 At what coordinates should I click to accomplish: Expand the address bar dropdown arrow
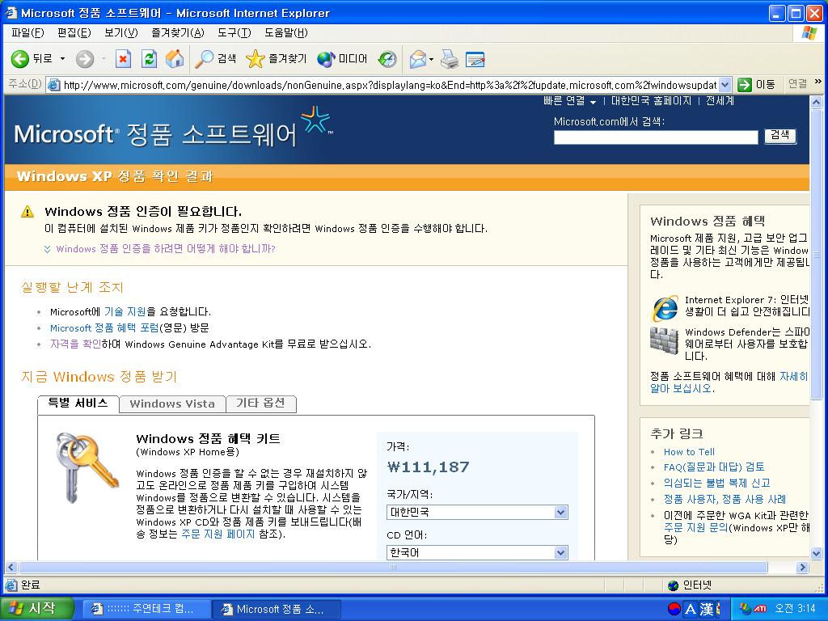coord(725,84)
